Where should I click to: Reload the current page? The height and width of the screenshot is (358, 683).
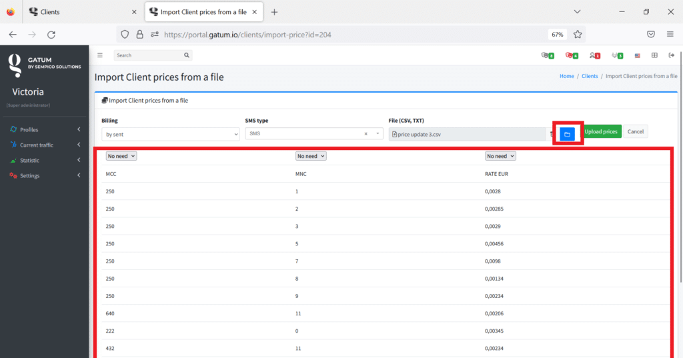(x=51, y=35)
